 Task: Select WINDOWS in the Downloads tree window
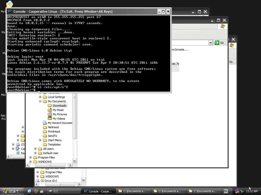[x=45, y=161]
